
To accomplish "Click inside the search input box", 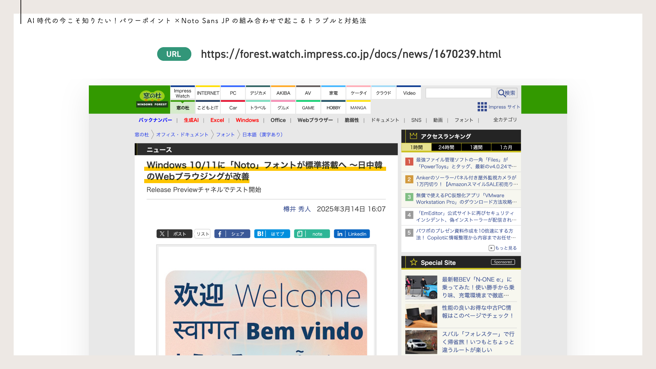I will pos(458,93).
